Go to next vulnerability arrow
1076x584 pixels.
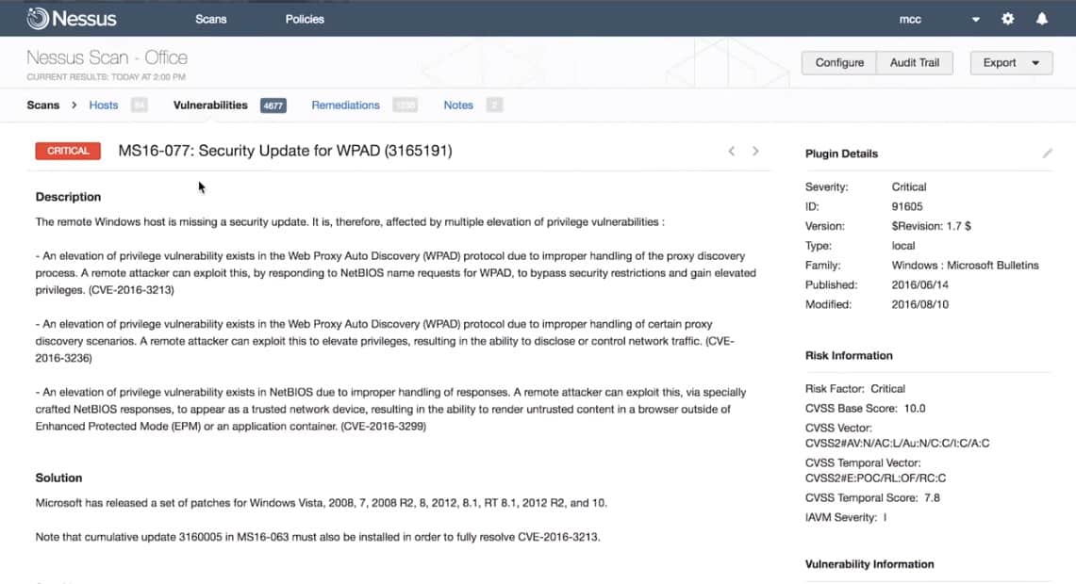tap(755, 151)
